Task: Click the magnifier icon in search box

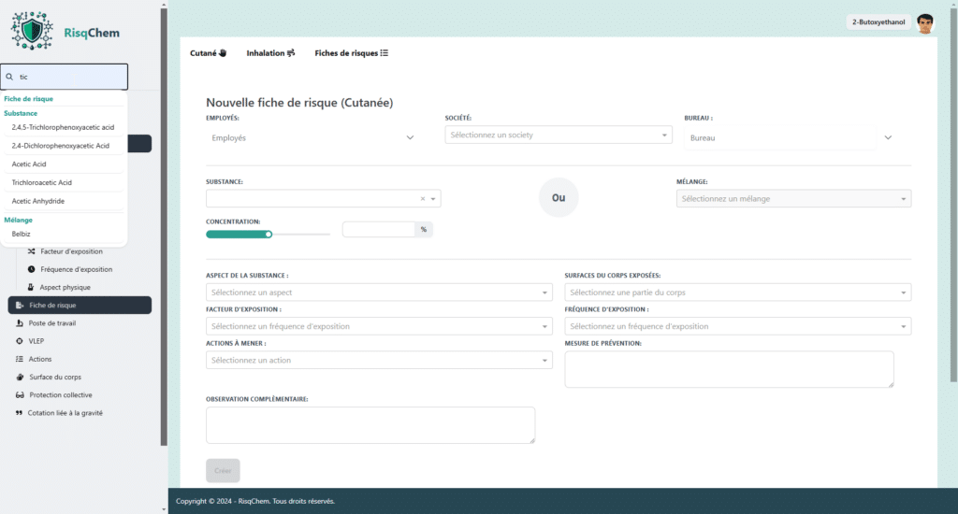Action: tap(9, 77)
